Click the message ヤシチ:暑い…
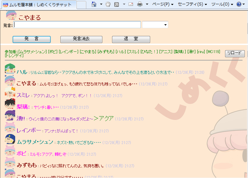 pyautogui.click(x=46, y=107)
